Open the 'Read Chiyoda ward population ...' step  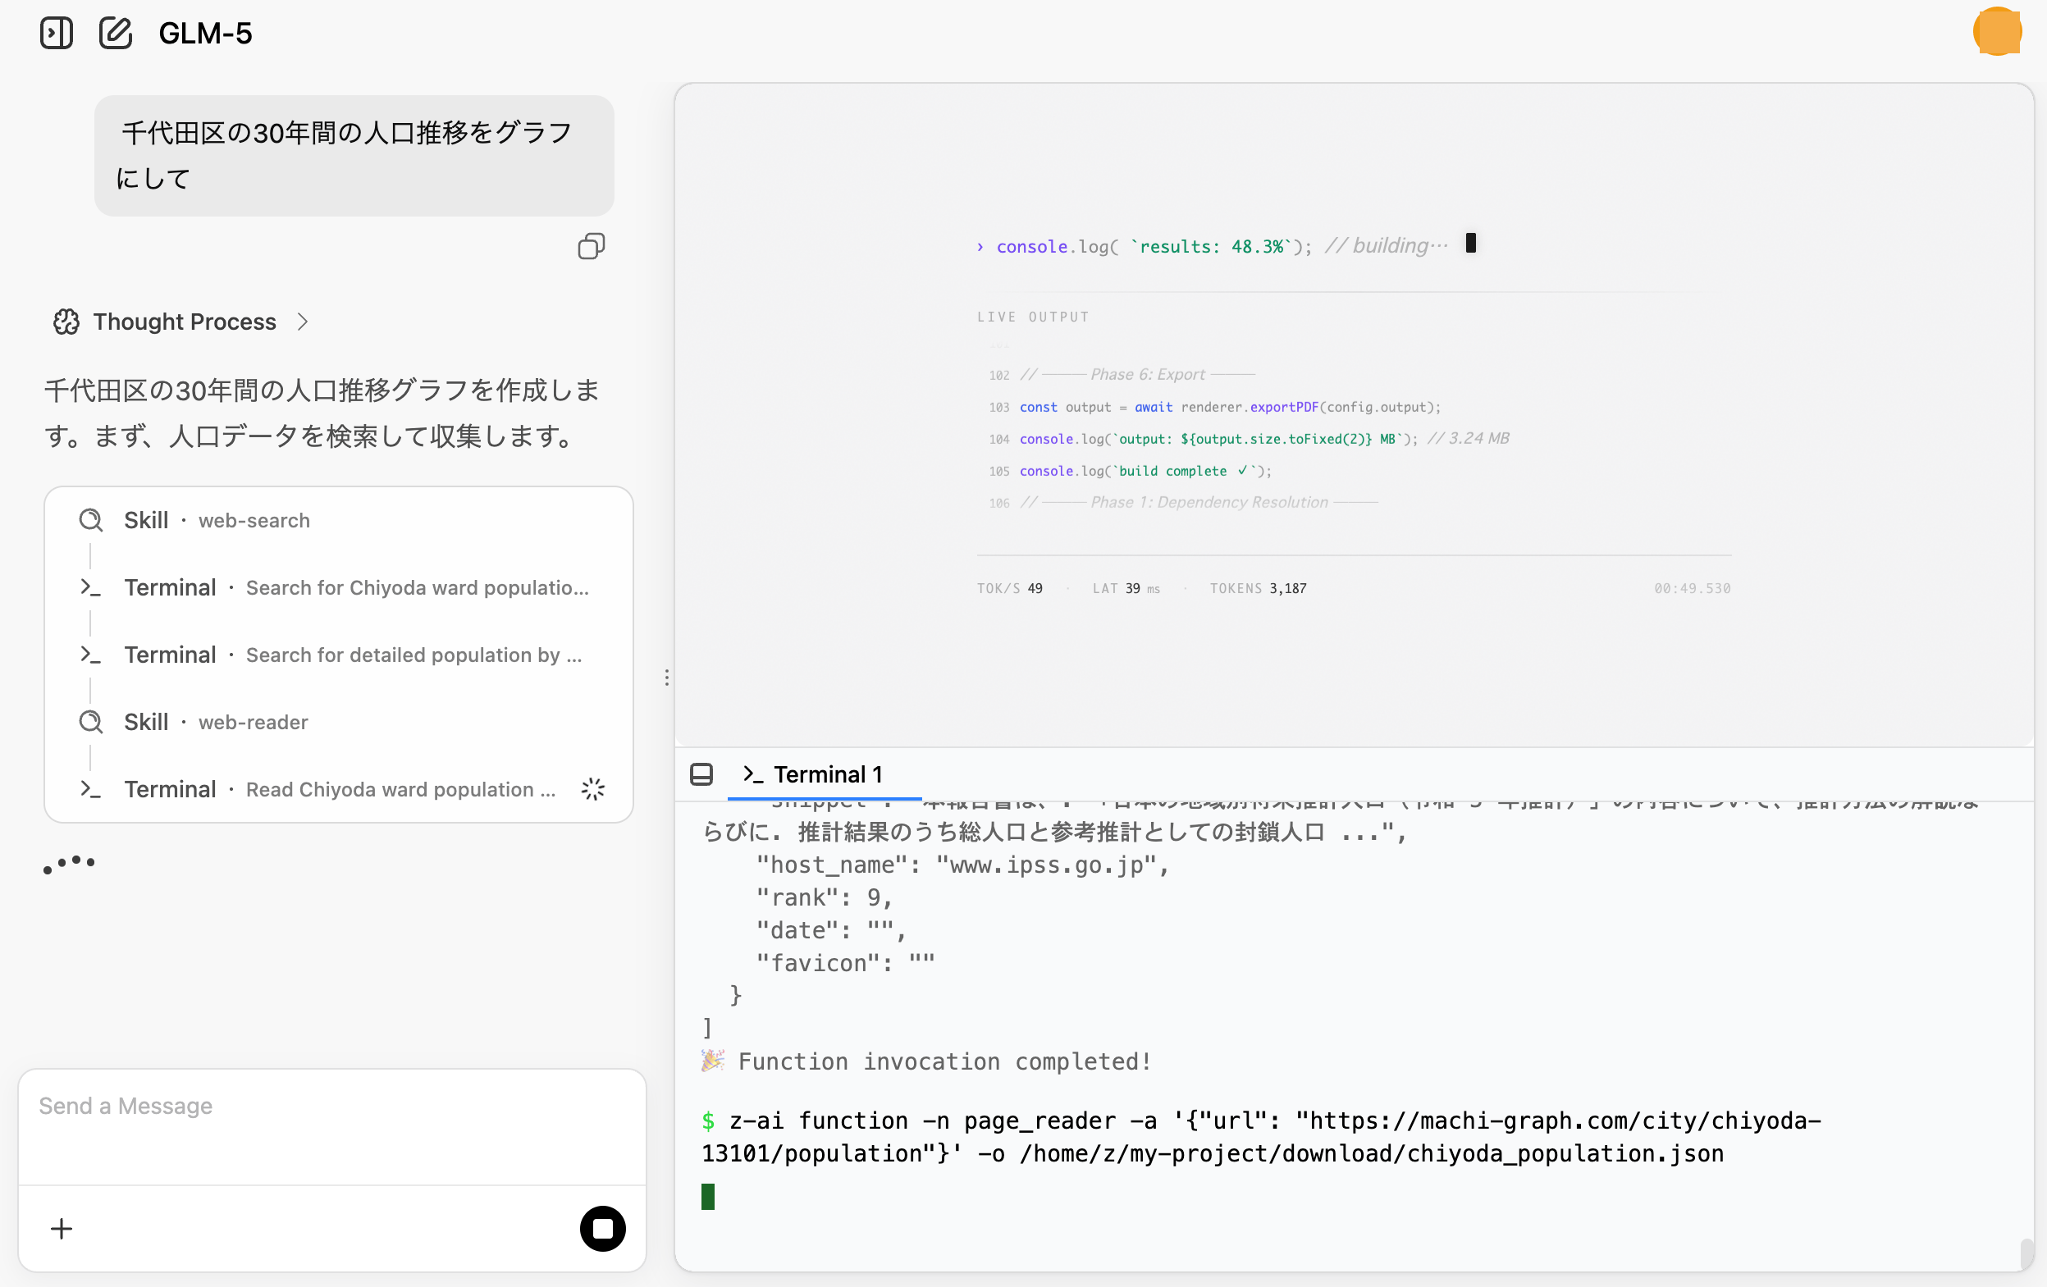coord(338,789)
